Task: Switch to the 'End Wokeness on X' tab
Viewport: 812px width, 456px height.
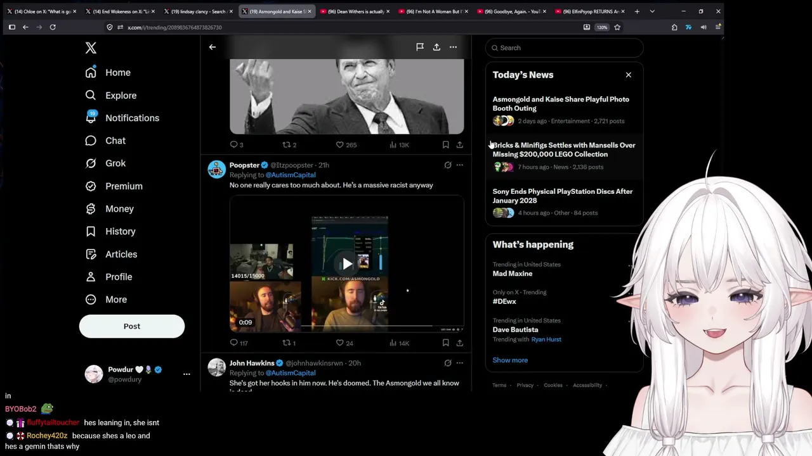Action: click(119, 11)
